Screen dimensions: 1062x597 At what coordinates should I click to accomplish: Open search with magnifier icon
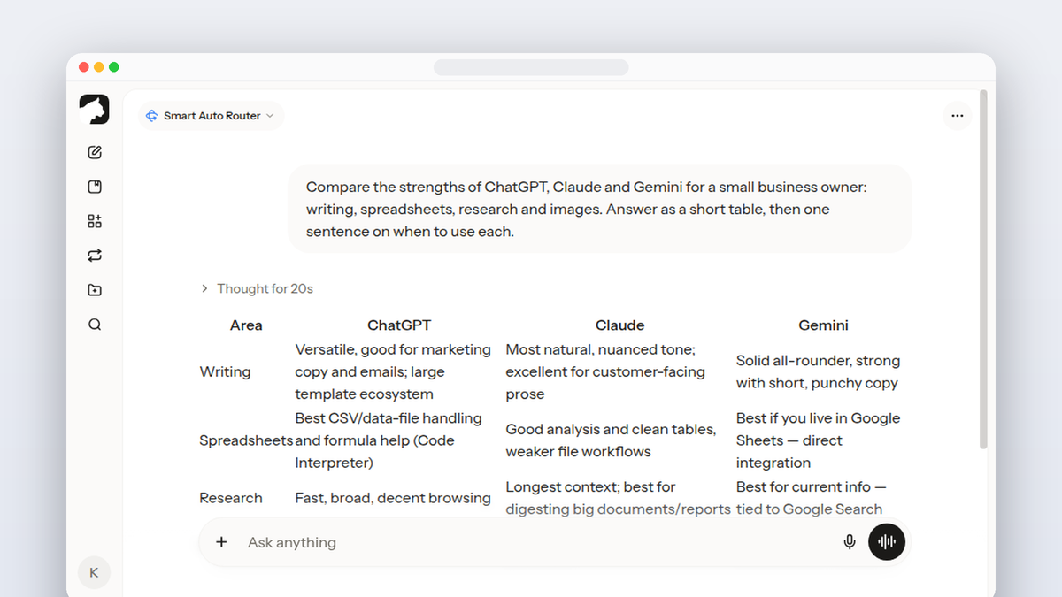tap(95, 325)
